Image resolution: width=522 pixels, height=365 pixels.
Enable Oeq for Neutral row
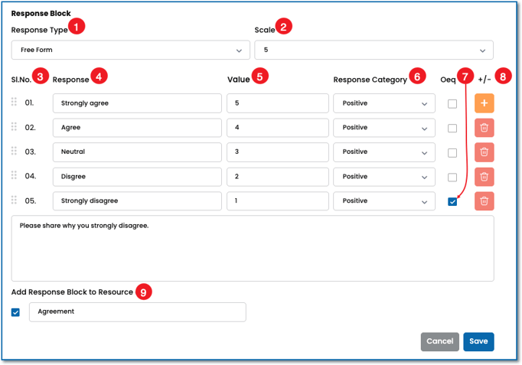[x=452, y=153]
